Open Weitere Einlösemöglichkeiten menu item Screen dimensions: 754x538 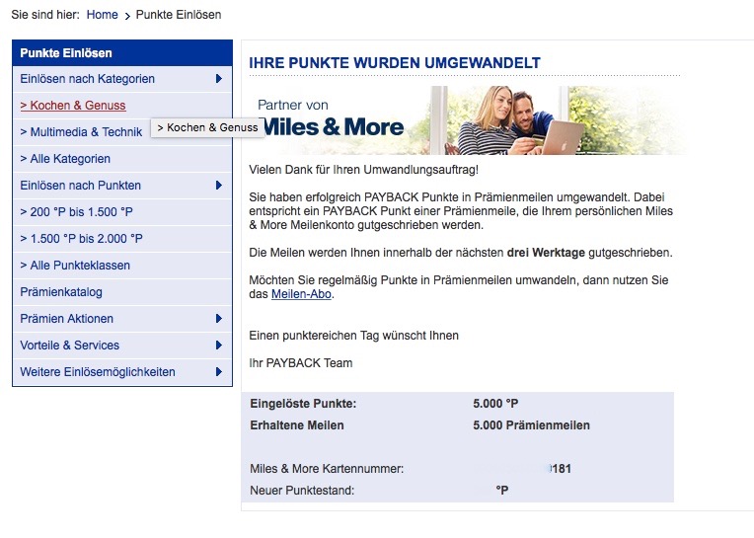point(98,372)
